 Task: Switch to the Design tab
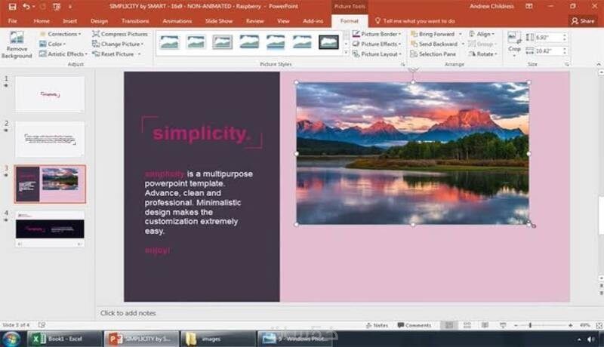click(x=99, y=21)
